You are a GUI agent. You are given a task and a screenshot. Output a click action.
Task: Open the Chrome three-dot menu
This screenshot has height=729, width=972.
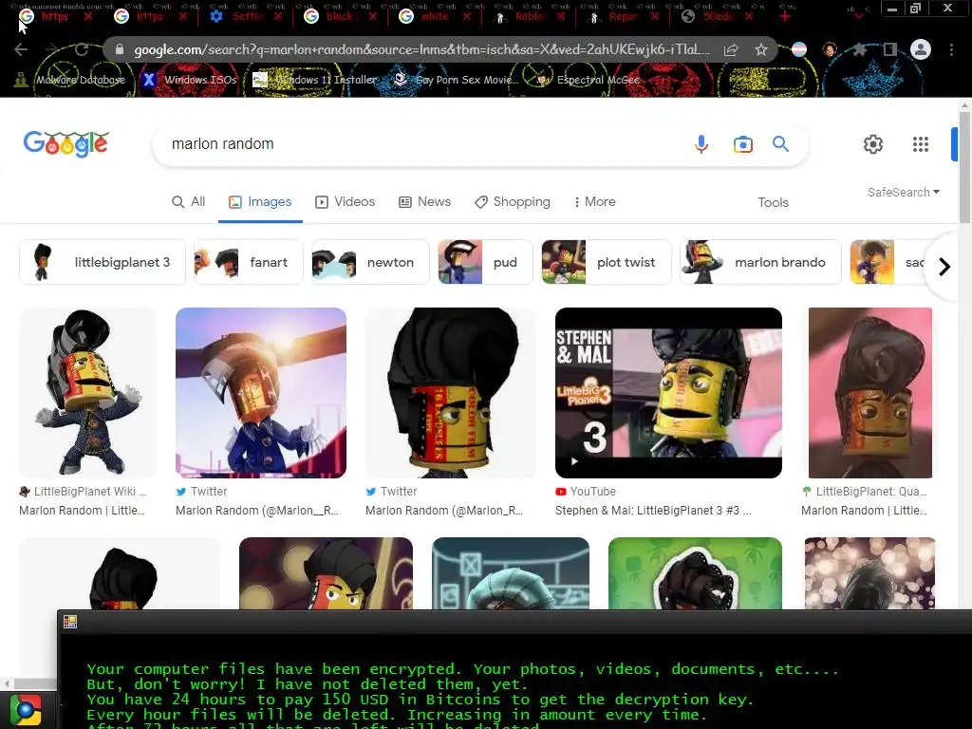coord(951,49)
